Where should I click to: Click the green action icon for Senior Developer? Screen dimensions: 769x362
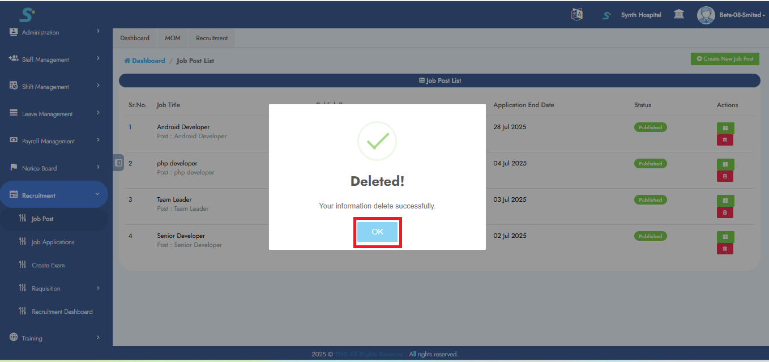725,237
